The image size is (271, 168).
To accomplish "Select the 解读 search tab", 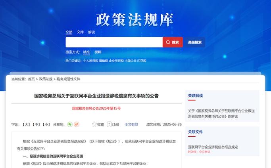I will click(92, 32).
